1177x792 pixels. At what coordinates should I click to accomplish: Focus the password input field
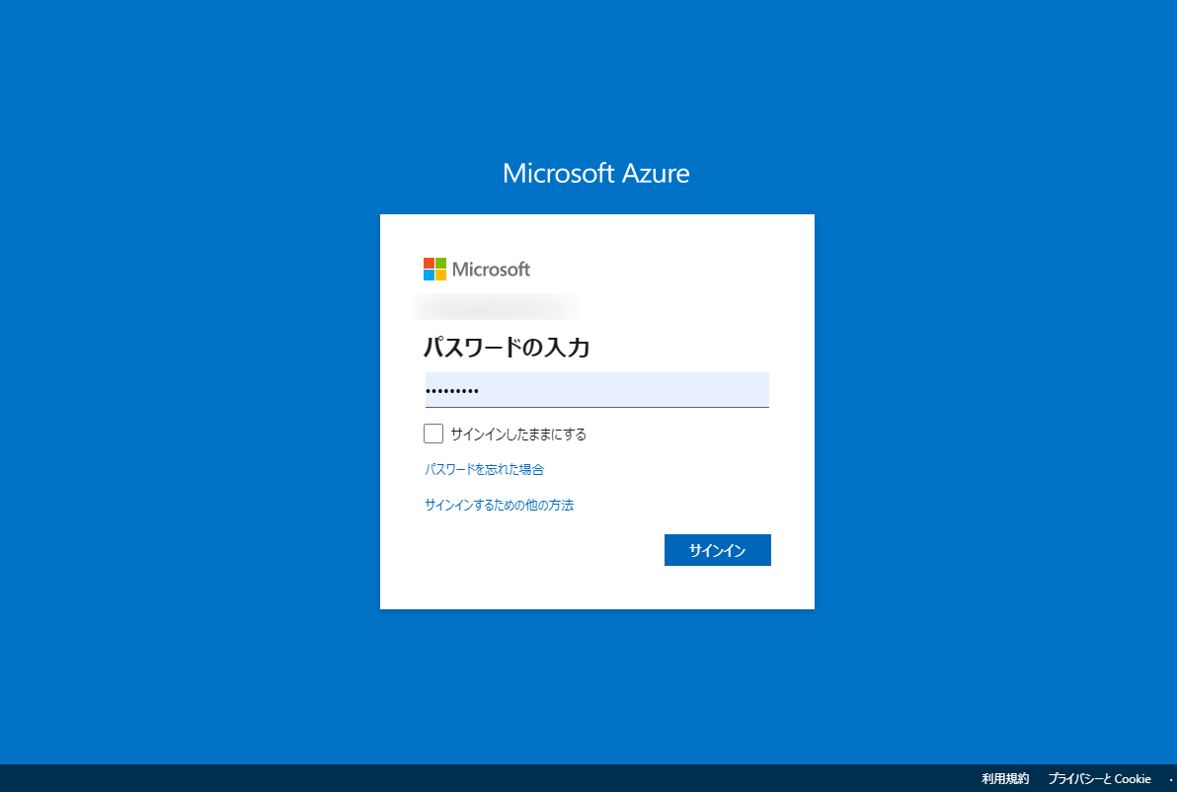click(596, 390)
